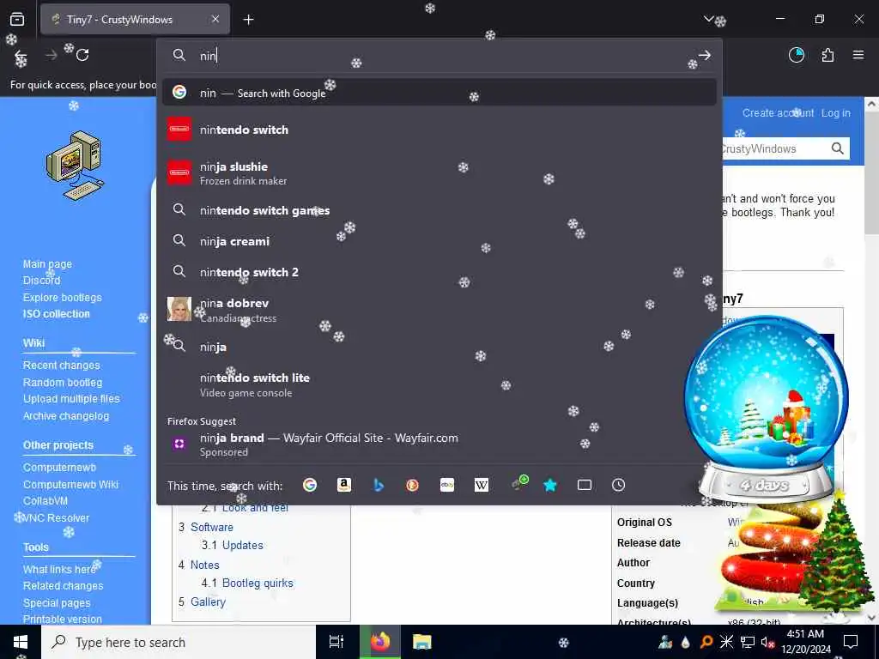Open Task View on the taskbar

[x=336, y=642]
